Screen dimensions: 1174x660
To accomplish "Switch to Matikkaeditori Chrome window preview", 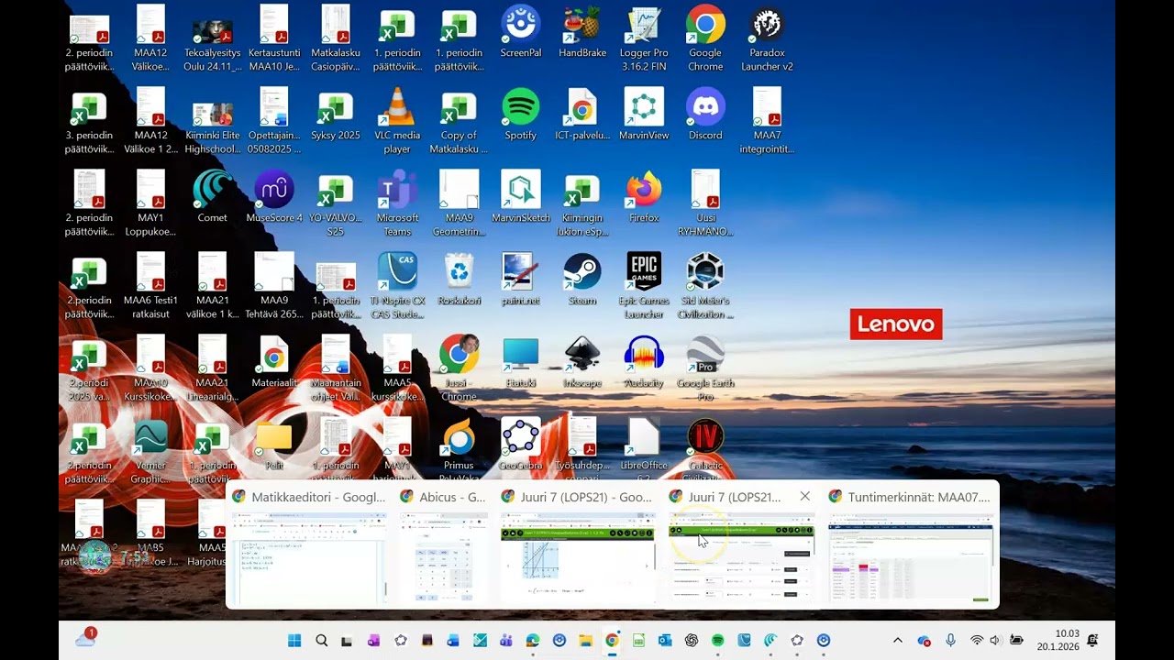I will point(309,545).
